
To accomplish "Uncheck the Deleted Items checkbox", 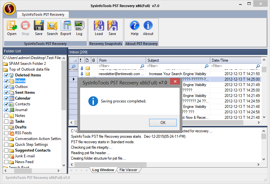I will click(x=6, y=75).
